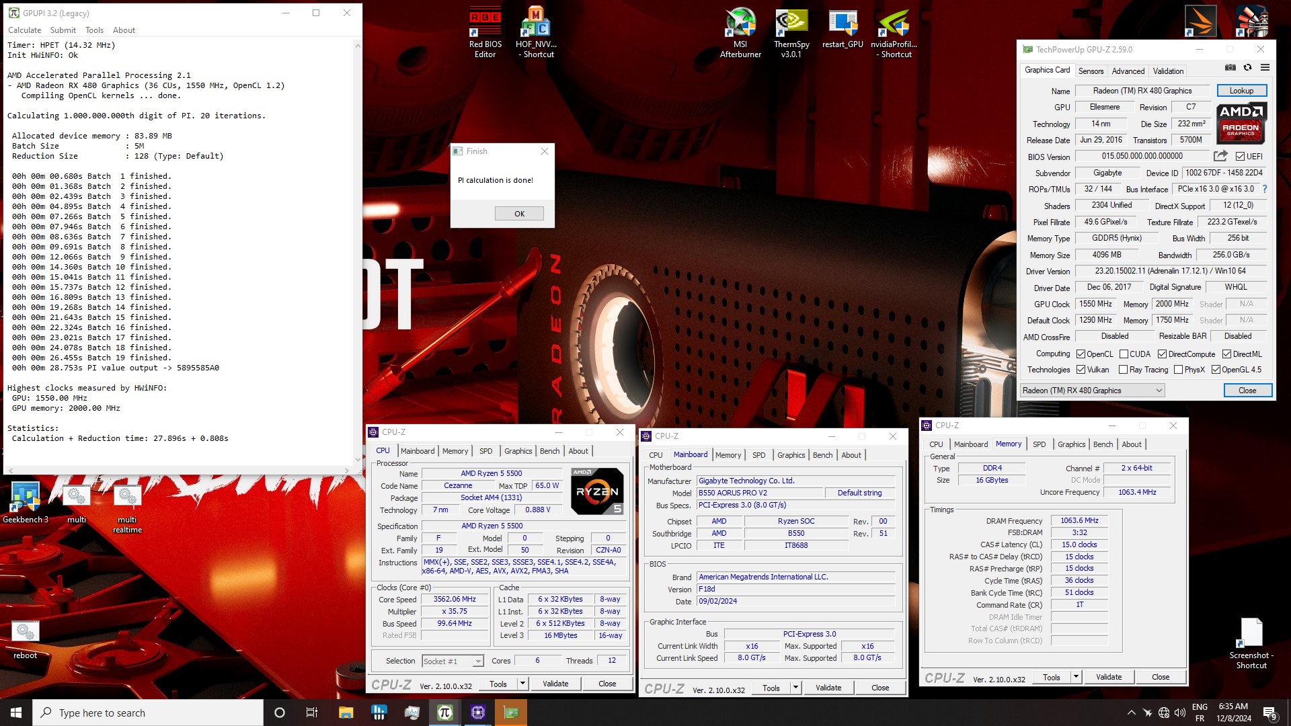Screen dimensions: 1291x726
Task: Open Task View on the taskbar
Action: 311,713
